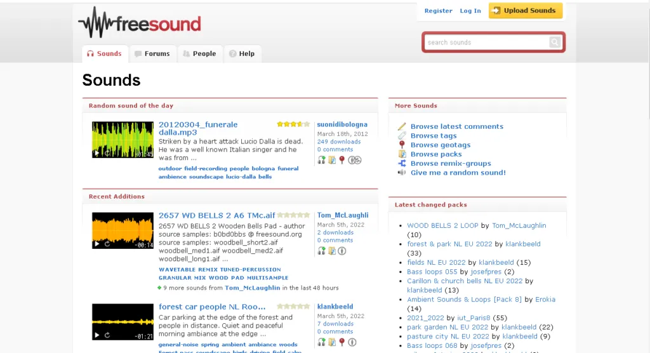Screen dimensions: 650x353
Task: Click Creative Commons license icon for funerale dalla.mp3
Action: (x=354, y=160)
